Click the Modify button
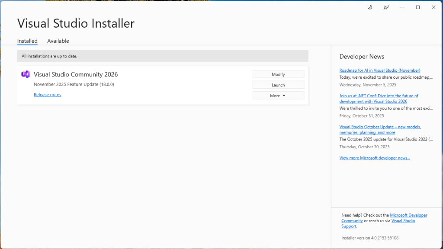 (x=278, y=74)
